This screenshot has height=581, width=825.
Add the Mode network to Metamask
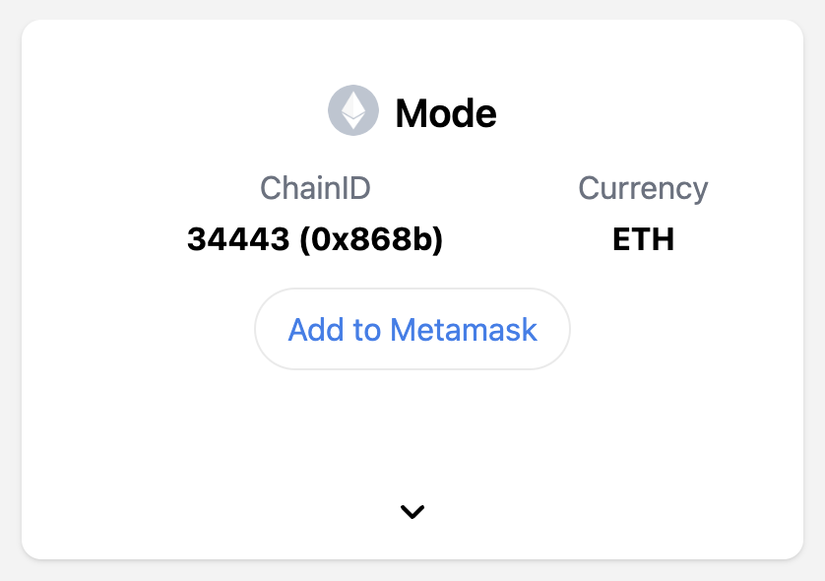coord(412,329)
